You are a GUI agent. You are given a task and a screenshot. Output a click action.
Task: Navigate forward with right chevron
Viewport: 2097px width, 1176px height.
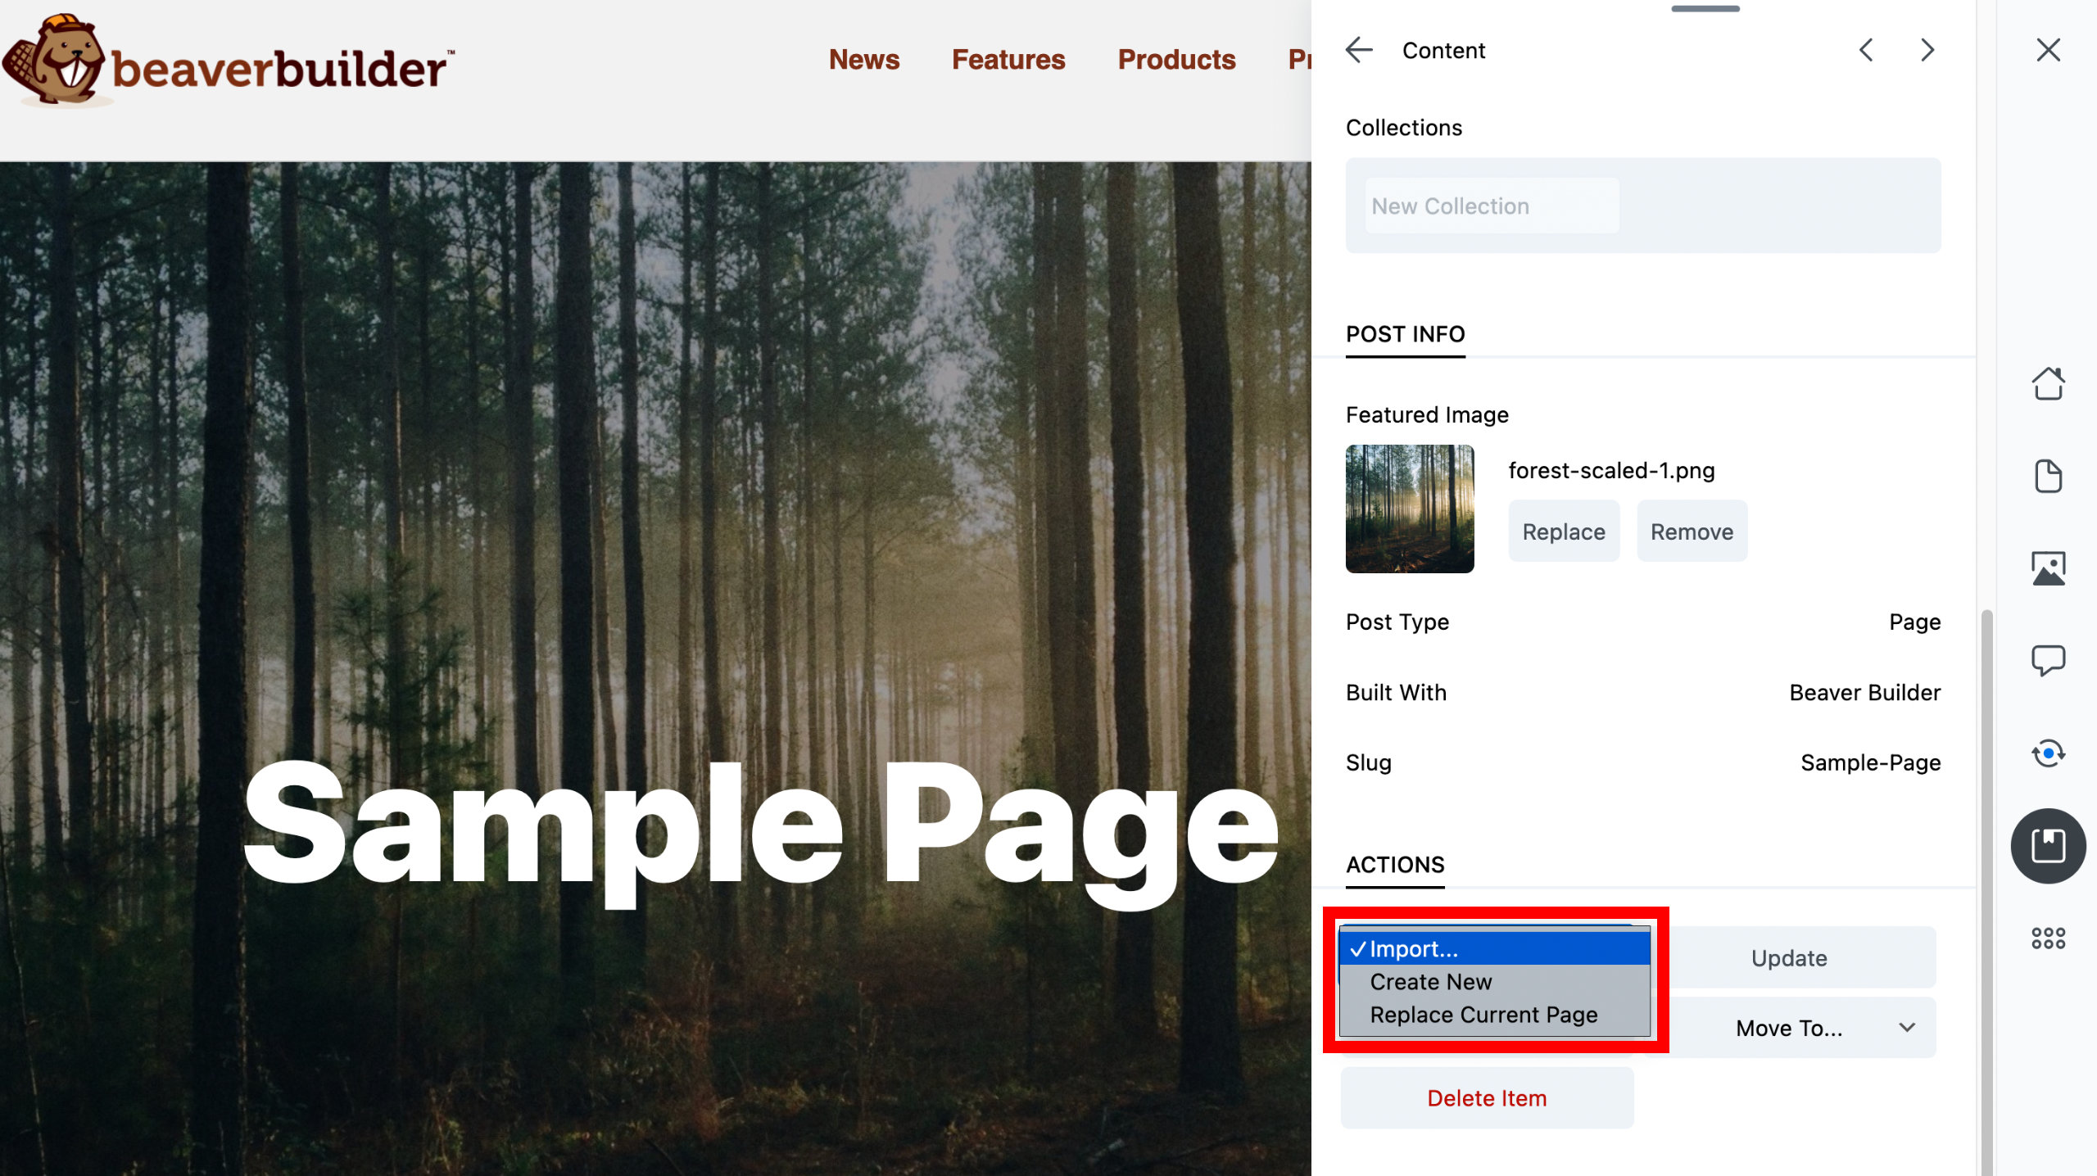click(1926, 50)
